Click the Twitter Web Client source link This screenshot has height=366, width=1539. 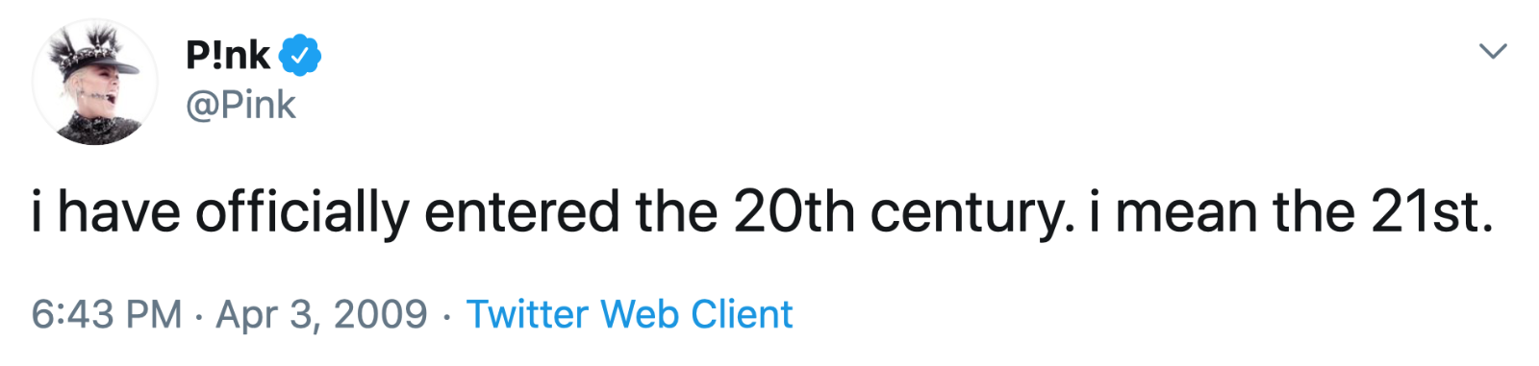pyautogui.click(x=630, y=314)
